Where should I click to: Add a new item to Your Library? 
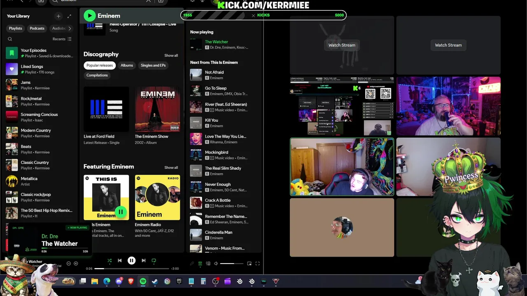point(58,16)
